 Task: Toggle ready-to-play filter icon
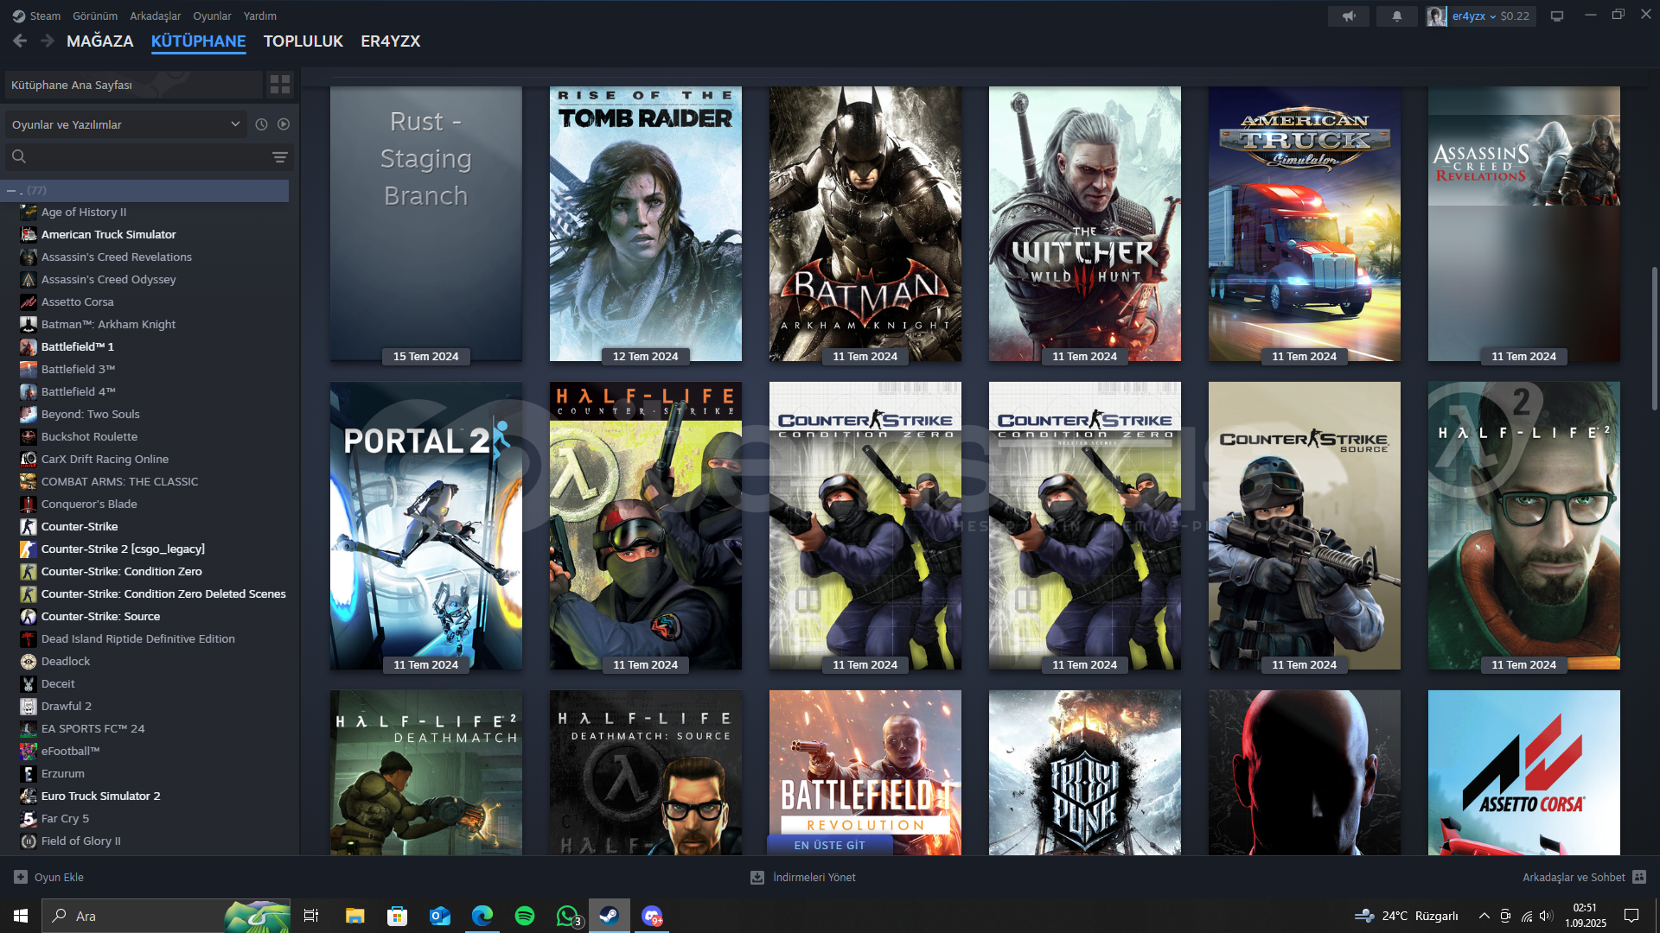point(284,124)
